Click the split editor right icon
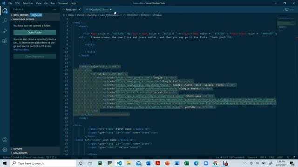Image resolution: width=298 pixels, height=167 pixels. pyautogui.click(x=287, y=9)
